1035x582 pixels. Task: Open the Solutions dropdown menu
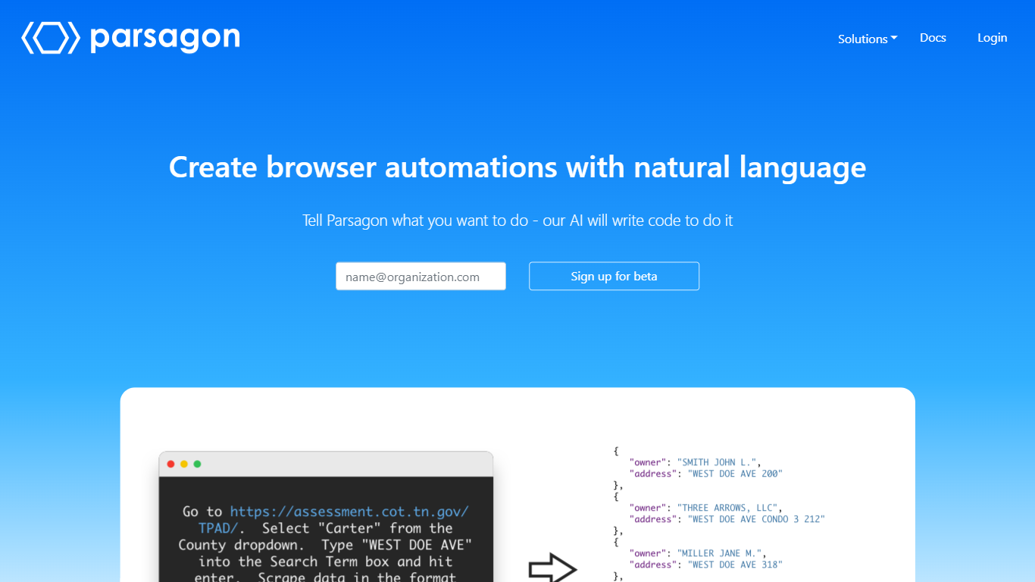click(x=868, y=39)
